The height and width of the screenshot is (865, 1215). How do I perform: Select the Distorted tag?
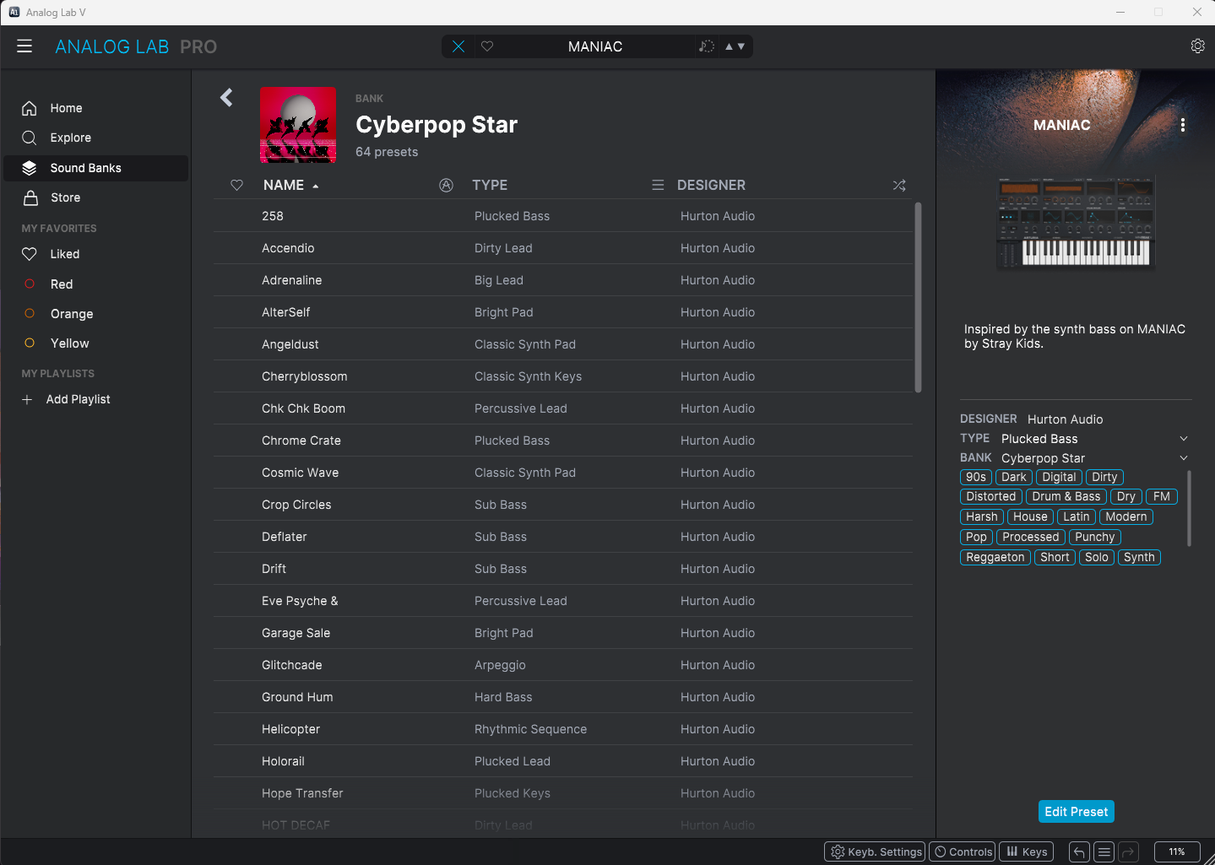pyautogui.click(x=991, y=496)
